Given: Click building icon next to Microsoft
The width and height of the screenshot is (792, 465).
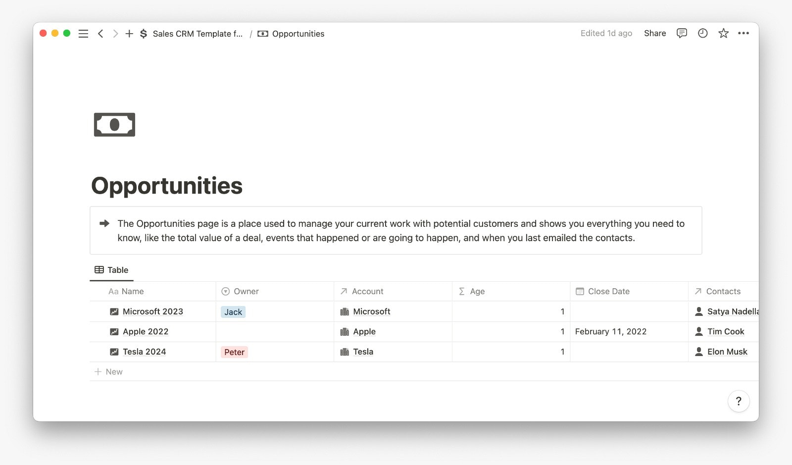Looking at the screenshot, I should point(345,311).
